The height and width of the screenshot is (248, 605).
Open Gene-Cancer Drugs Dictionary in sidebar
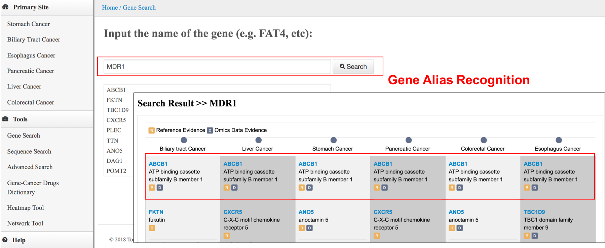click(33, 187)
